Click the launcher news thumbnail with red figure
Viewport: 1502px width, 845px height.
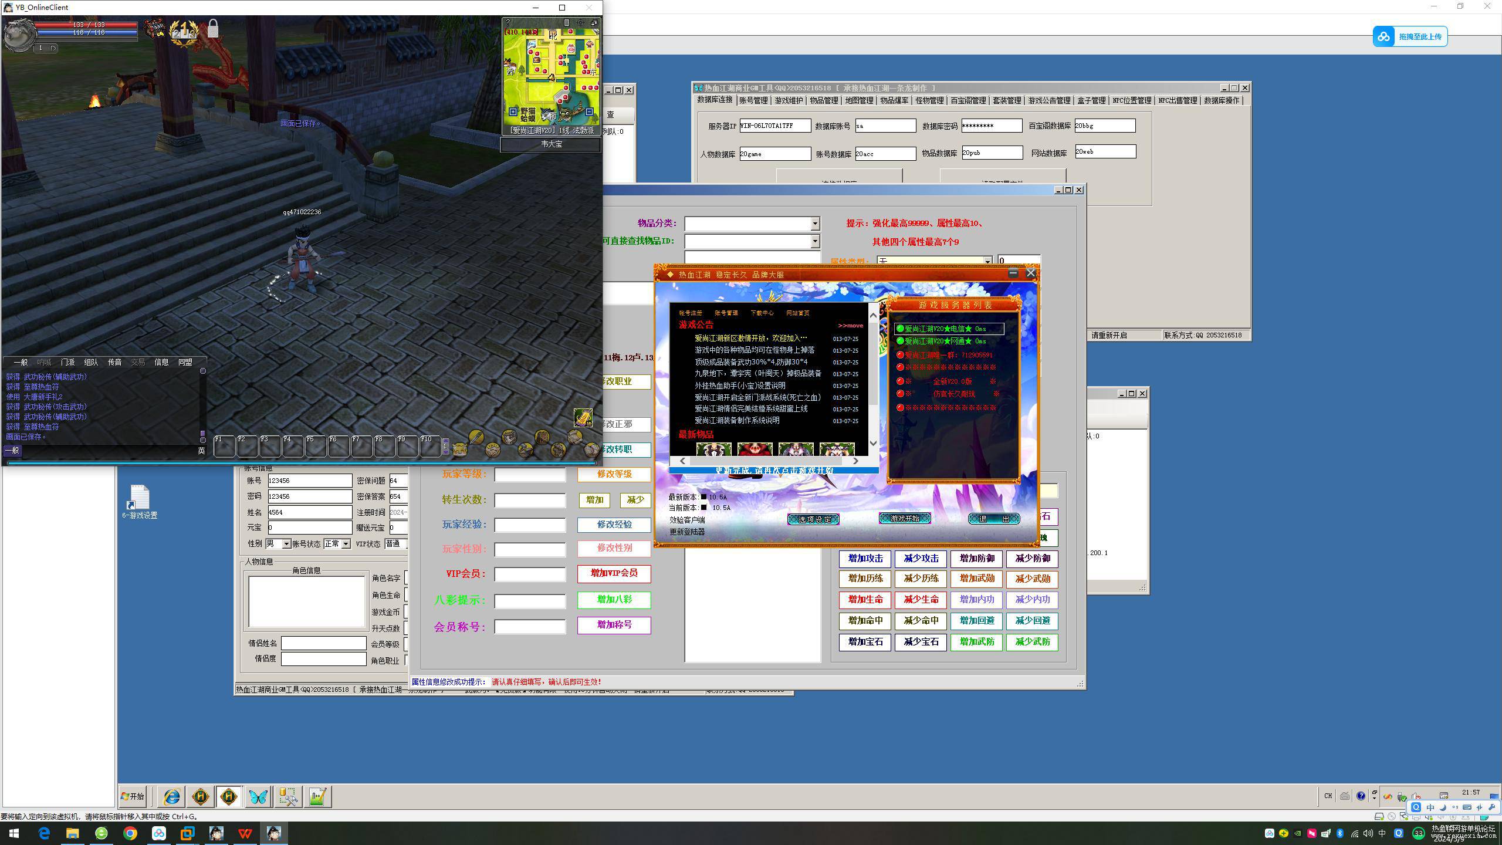pos(755,449)
